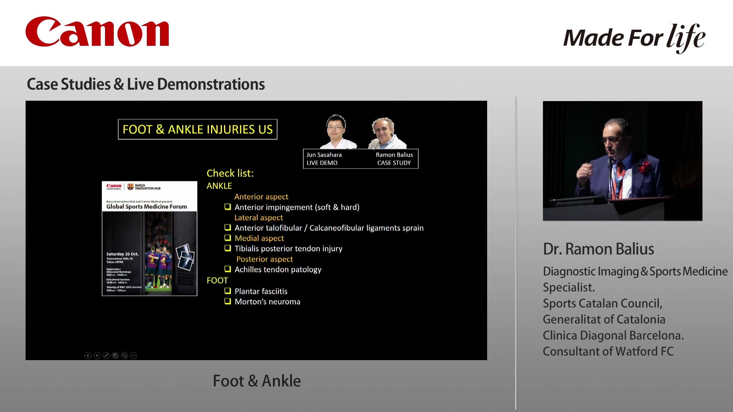Click the FOOT & ANKLE INJURIES US title box
Image resolution: width=733 pixels, height=412 pixels.
(x=197, y=129)
